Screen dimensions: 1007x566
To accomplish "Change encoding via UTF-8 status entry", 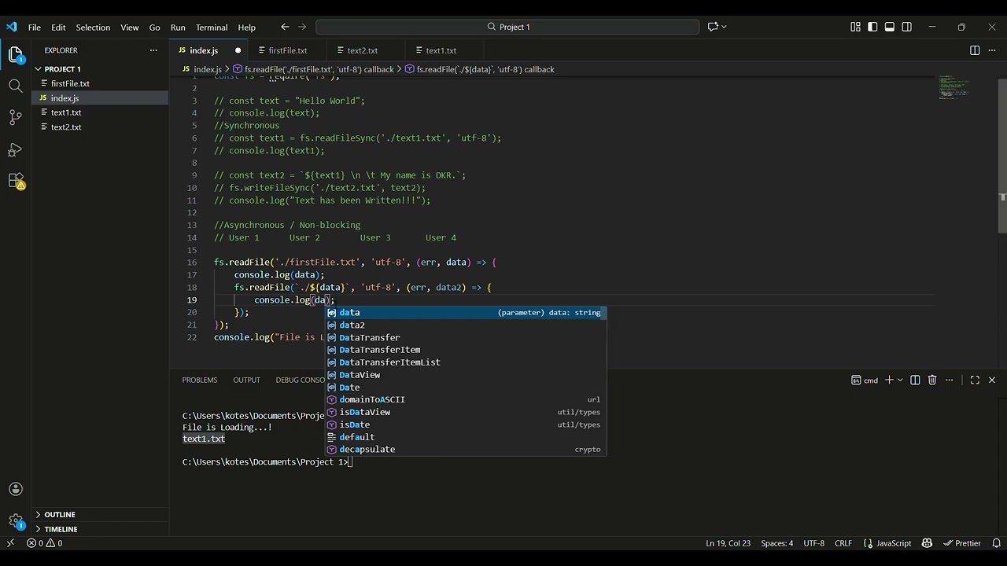I will coord(814,543).
